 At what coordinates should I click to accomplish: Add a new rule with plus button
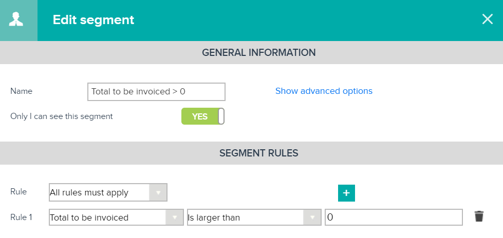click(346, 193)
